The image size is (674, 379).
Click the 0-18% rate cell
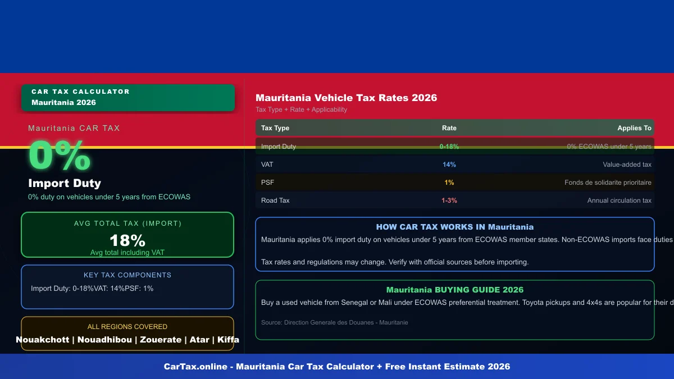[449, 147]
